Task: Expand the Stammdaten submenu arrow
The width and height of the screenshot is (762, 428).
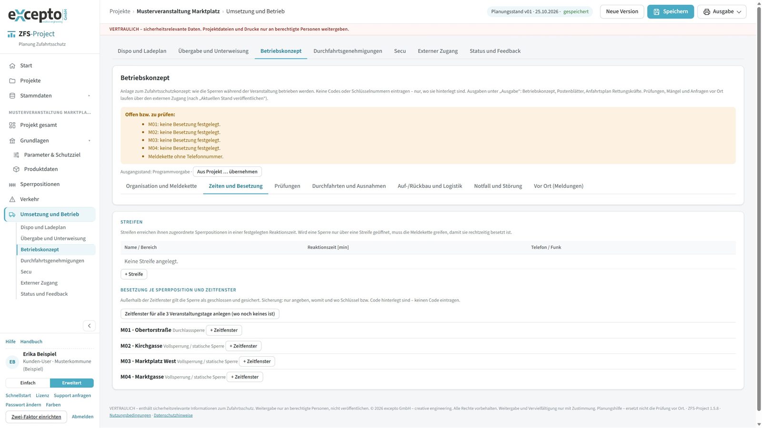Action: 89,96
